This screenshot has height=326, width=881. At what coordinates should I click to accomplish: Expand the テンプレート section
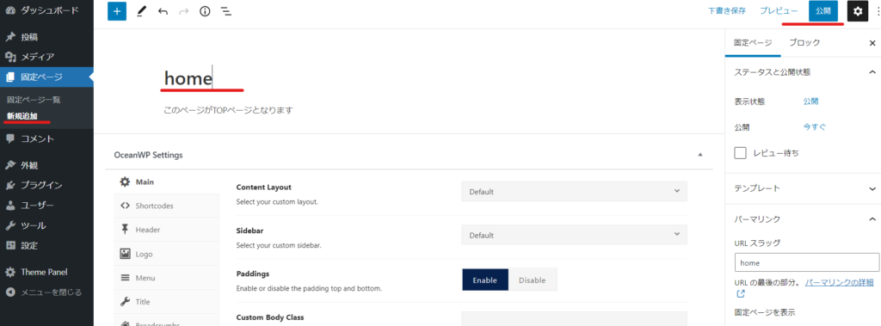(x=803, y=188)
